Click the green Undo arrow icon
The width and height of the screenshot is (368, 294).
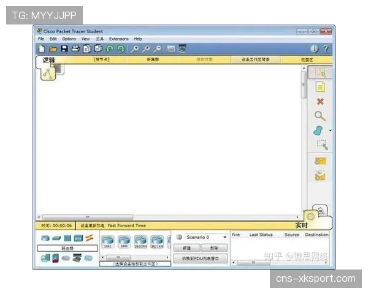pyautogui.click(x=110, y=48)
